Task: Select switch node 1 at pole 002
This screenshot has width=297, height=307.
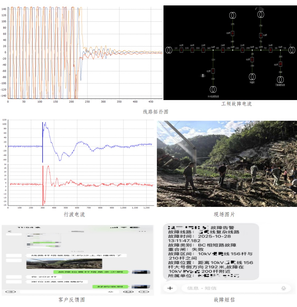Action: (x=181, y=50)
